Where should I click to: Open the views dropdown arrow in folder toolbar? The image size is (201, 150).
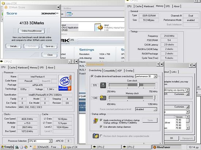pos(72,14)
